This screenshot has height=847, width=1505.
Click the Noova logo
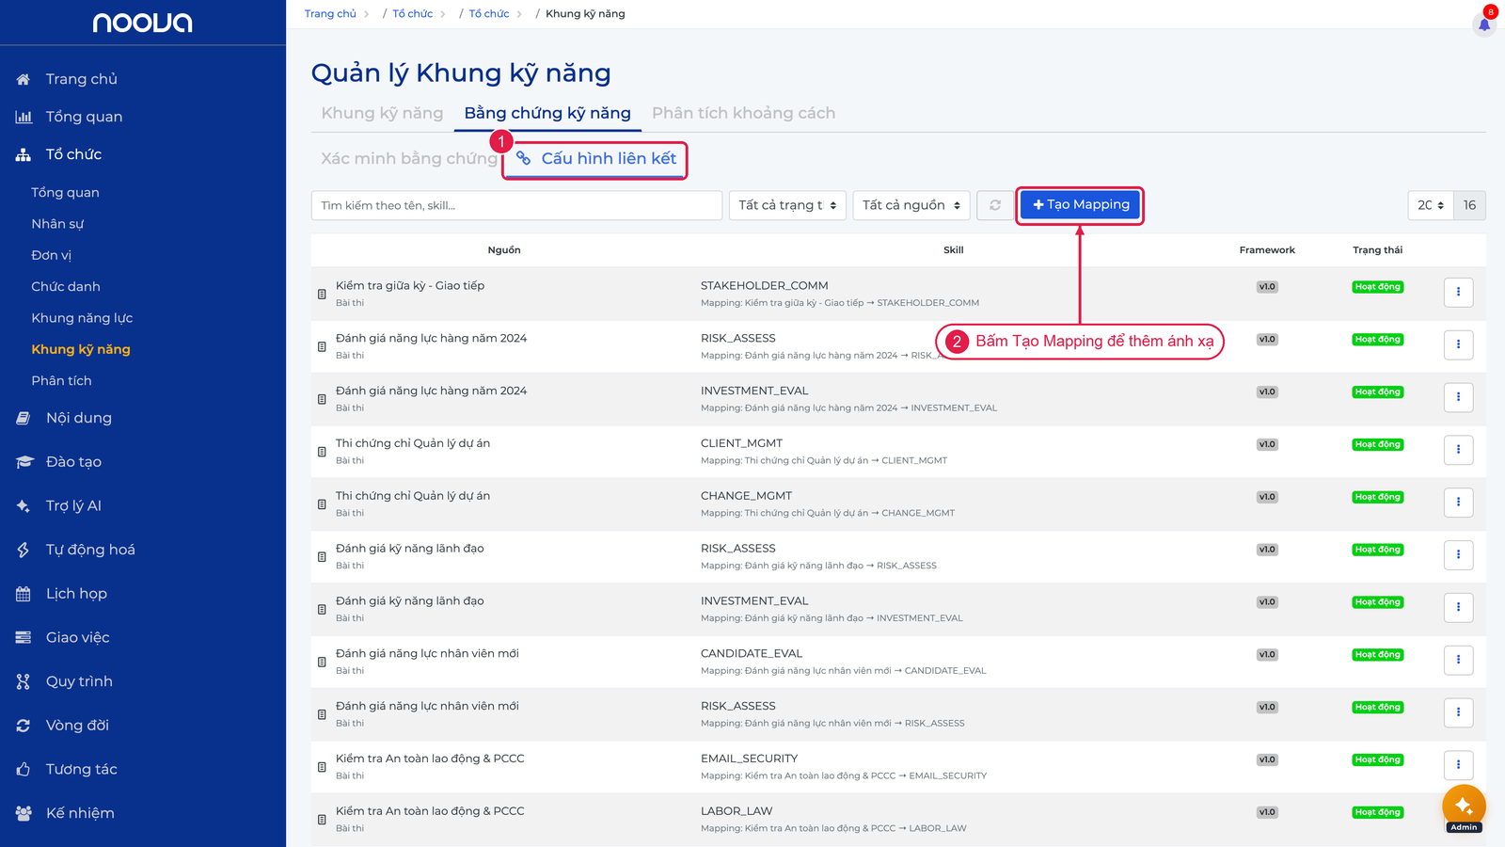pos(142,23)
